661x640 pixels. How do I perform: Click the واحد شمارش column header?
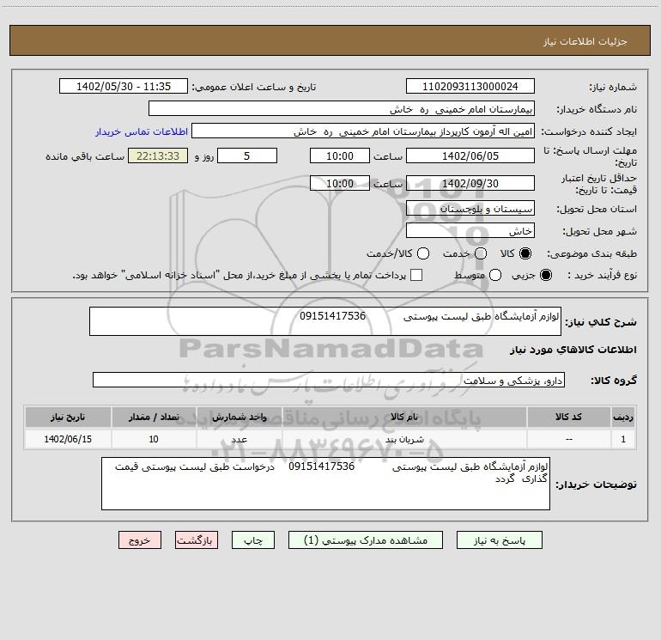click(239, 417)
